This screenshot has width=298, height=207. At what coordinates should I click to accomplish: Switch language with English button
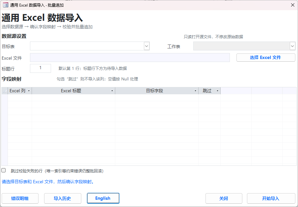pyautogui.click(x=103, y=198)
